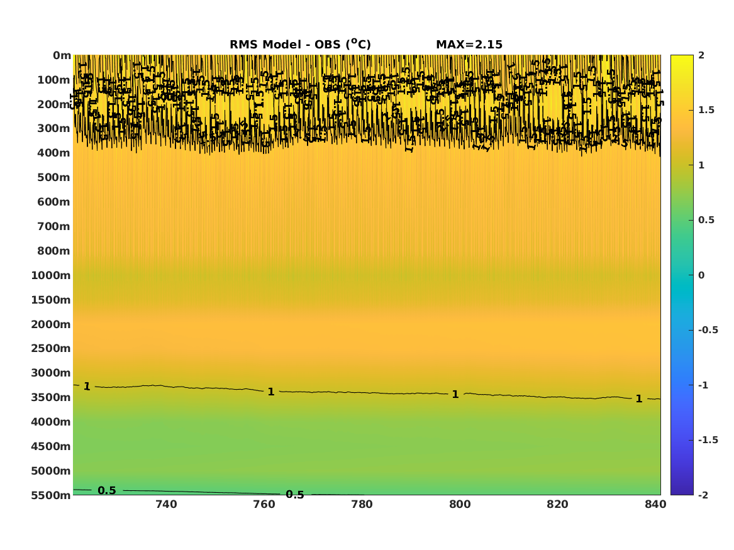
Task: Click the '0m' depth axis label
Action: tap(62, 55)
